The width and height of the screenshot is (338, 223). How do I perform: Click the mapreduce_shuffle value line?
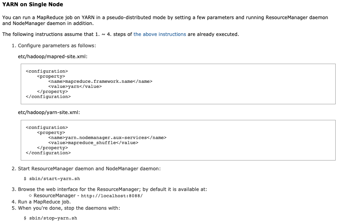[x=93, y=143]
